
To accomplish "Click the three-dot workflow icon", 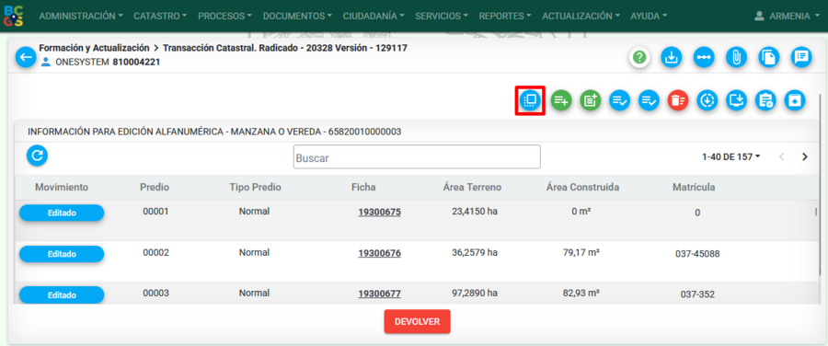I will [704, 58].
